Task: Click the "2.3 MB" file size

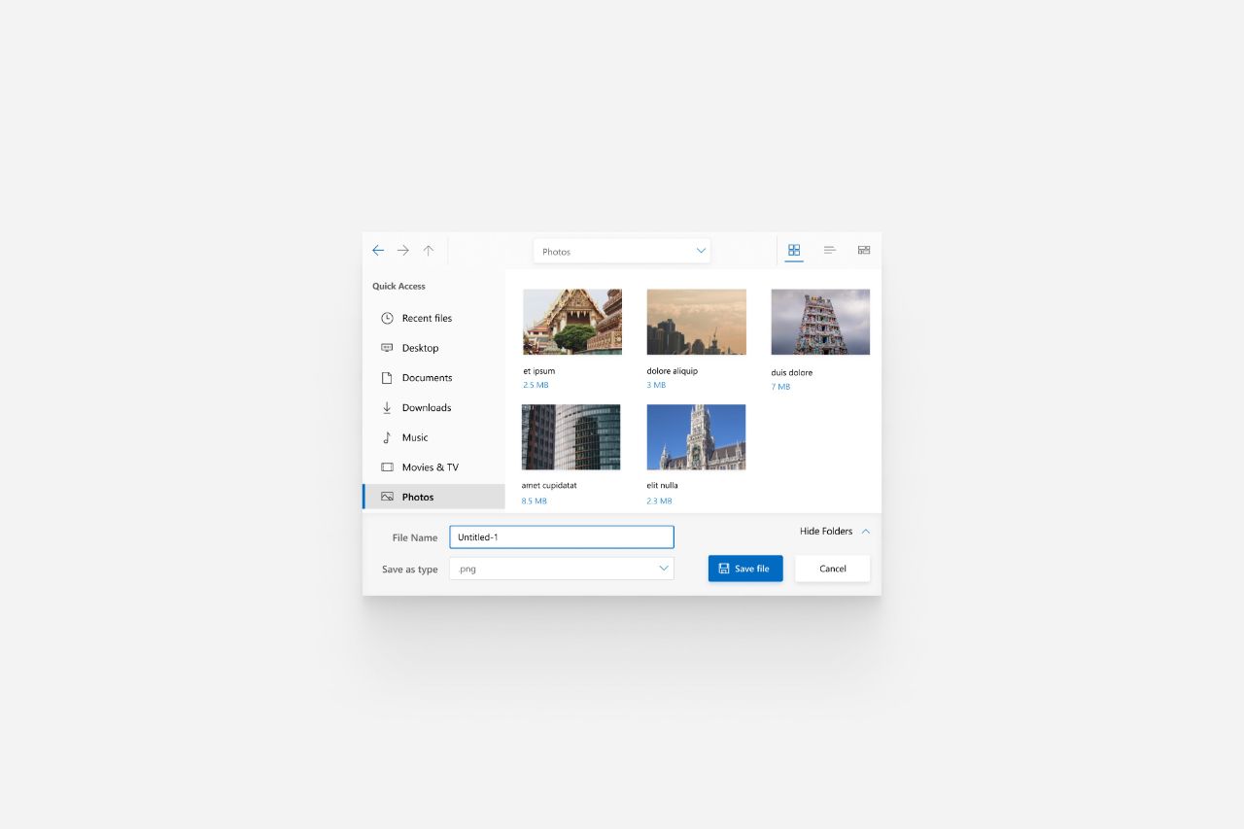Action: [659, 501]
